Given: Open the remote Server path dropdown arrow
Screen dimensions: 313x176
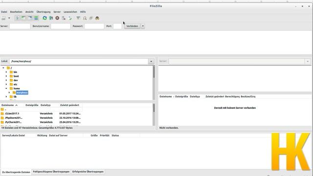Looking at the screenshot, I should 308,61.
